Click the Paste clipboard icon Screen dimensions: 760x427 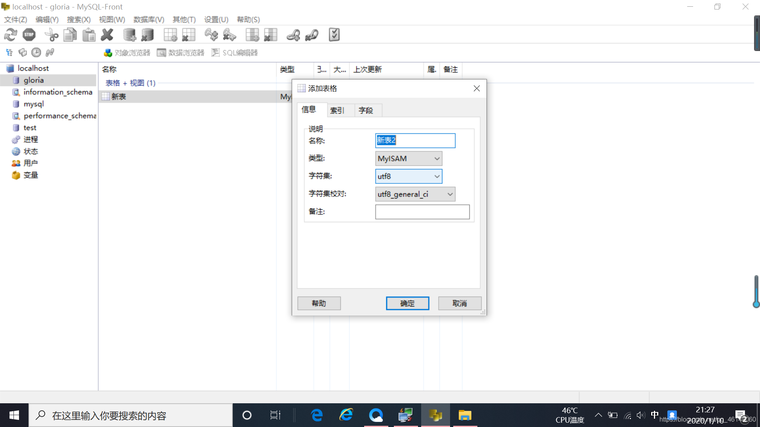(x=89, y=35)
